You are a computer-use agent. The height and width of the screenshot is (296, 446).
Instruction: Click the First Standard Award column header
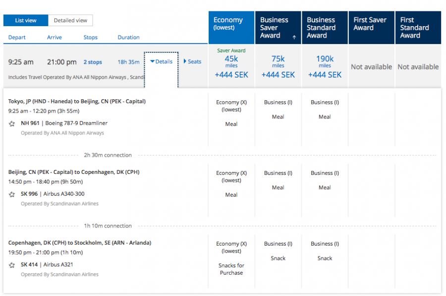click(418, 28)
